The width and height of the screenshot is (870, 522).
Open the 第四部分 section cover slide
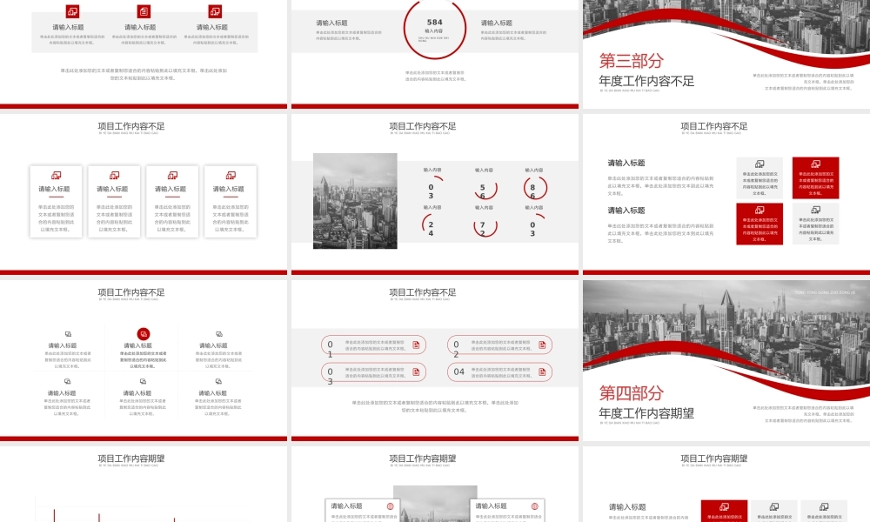point(726,360)
